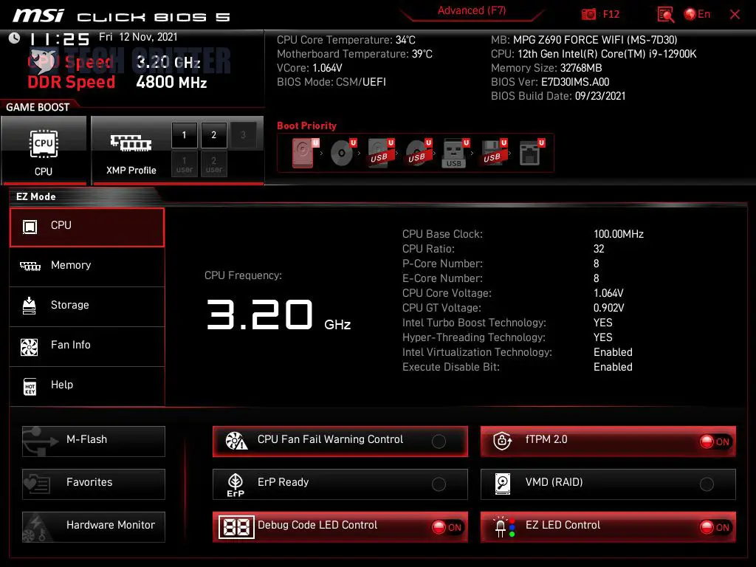The image size is (756, 567).
Task: Click the Memory Size value 32768MB
Action: coord(581,68)
